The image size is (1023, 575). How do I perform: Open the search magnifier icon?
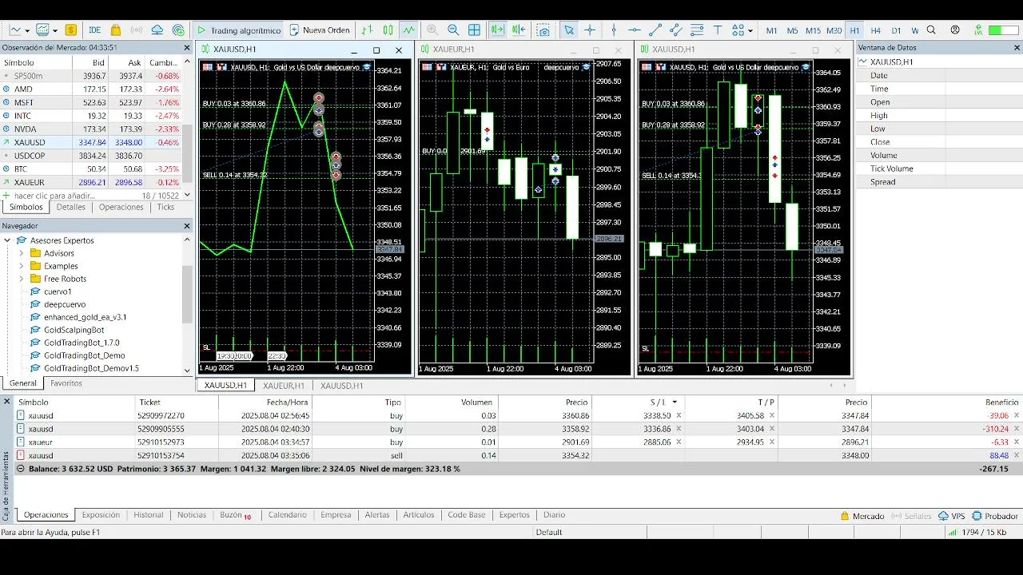[932, 30]
